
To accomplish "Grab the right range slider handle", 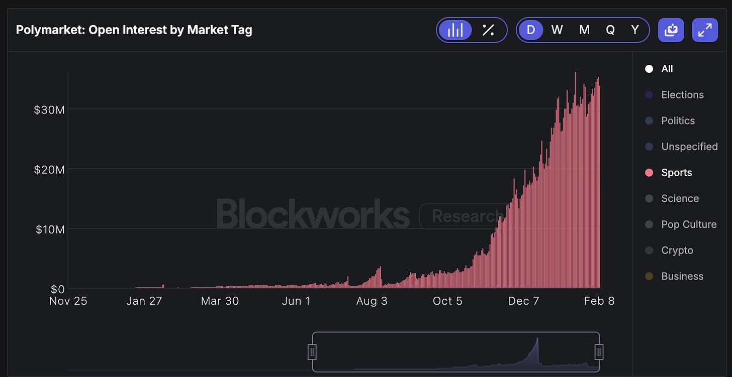I will click(599, 352).
